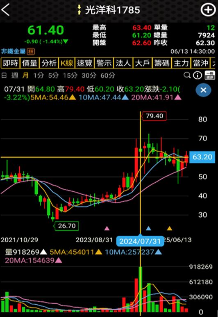Select the 日 daily period
The image size is (218, 317).
coord(4,76)
